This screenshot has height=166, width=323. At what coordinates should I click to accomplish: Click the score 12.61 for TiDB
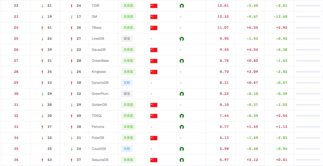(x=223, y=6)
